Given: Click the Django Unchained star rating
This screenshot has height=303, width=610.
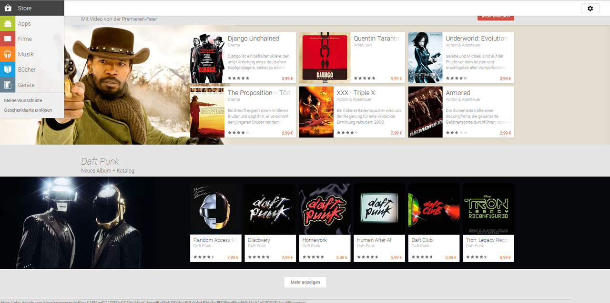Looking at the screenshot, I should [238, 78].
